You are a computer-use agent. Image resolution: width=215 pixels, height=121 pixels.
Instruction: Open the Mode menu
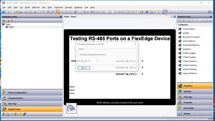28,7
